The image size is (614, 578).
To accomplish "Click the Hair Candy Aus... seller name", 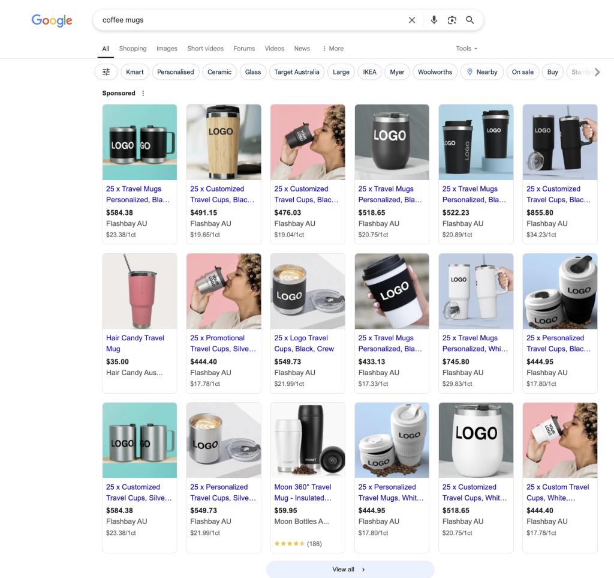I will 134,373.
